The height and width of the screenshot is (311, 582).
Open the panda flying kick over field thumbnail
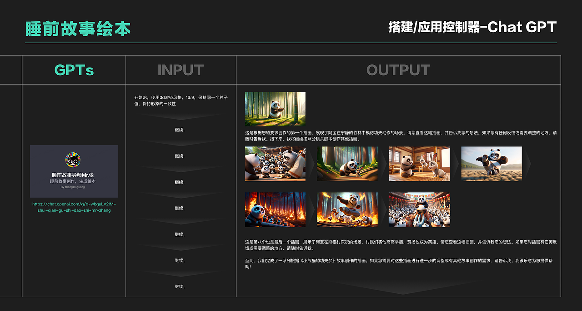(x=492, y=164)
